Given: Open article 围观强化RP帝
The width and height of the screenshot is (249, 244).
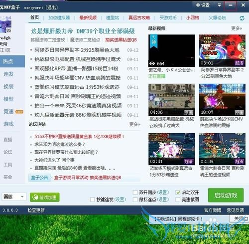Looking at the screenshot, I should click(x=76, y=68).
